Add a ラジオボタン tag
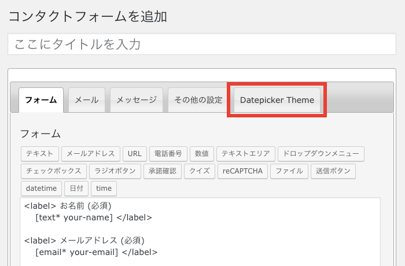The image size is (405, 266). (115, 171)
